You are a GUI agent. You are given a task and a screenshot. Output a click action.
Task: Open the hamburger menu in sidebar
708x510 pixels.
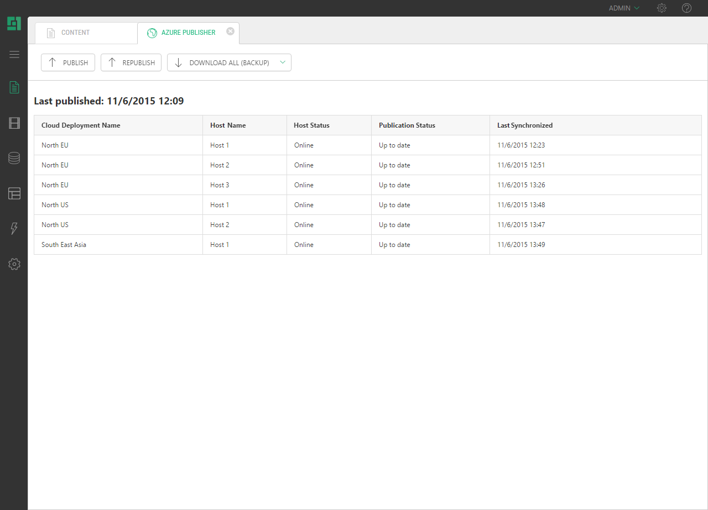14,54
